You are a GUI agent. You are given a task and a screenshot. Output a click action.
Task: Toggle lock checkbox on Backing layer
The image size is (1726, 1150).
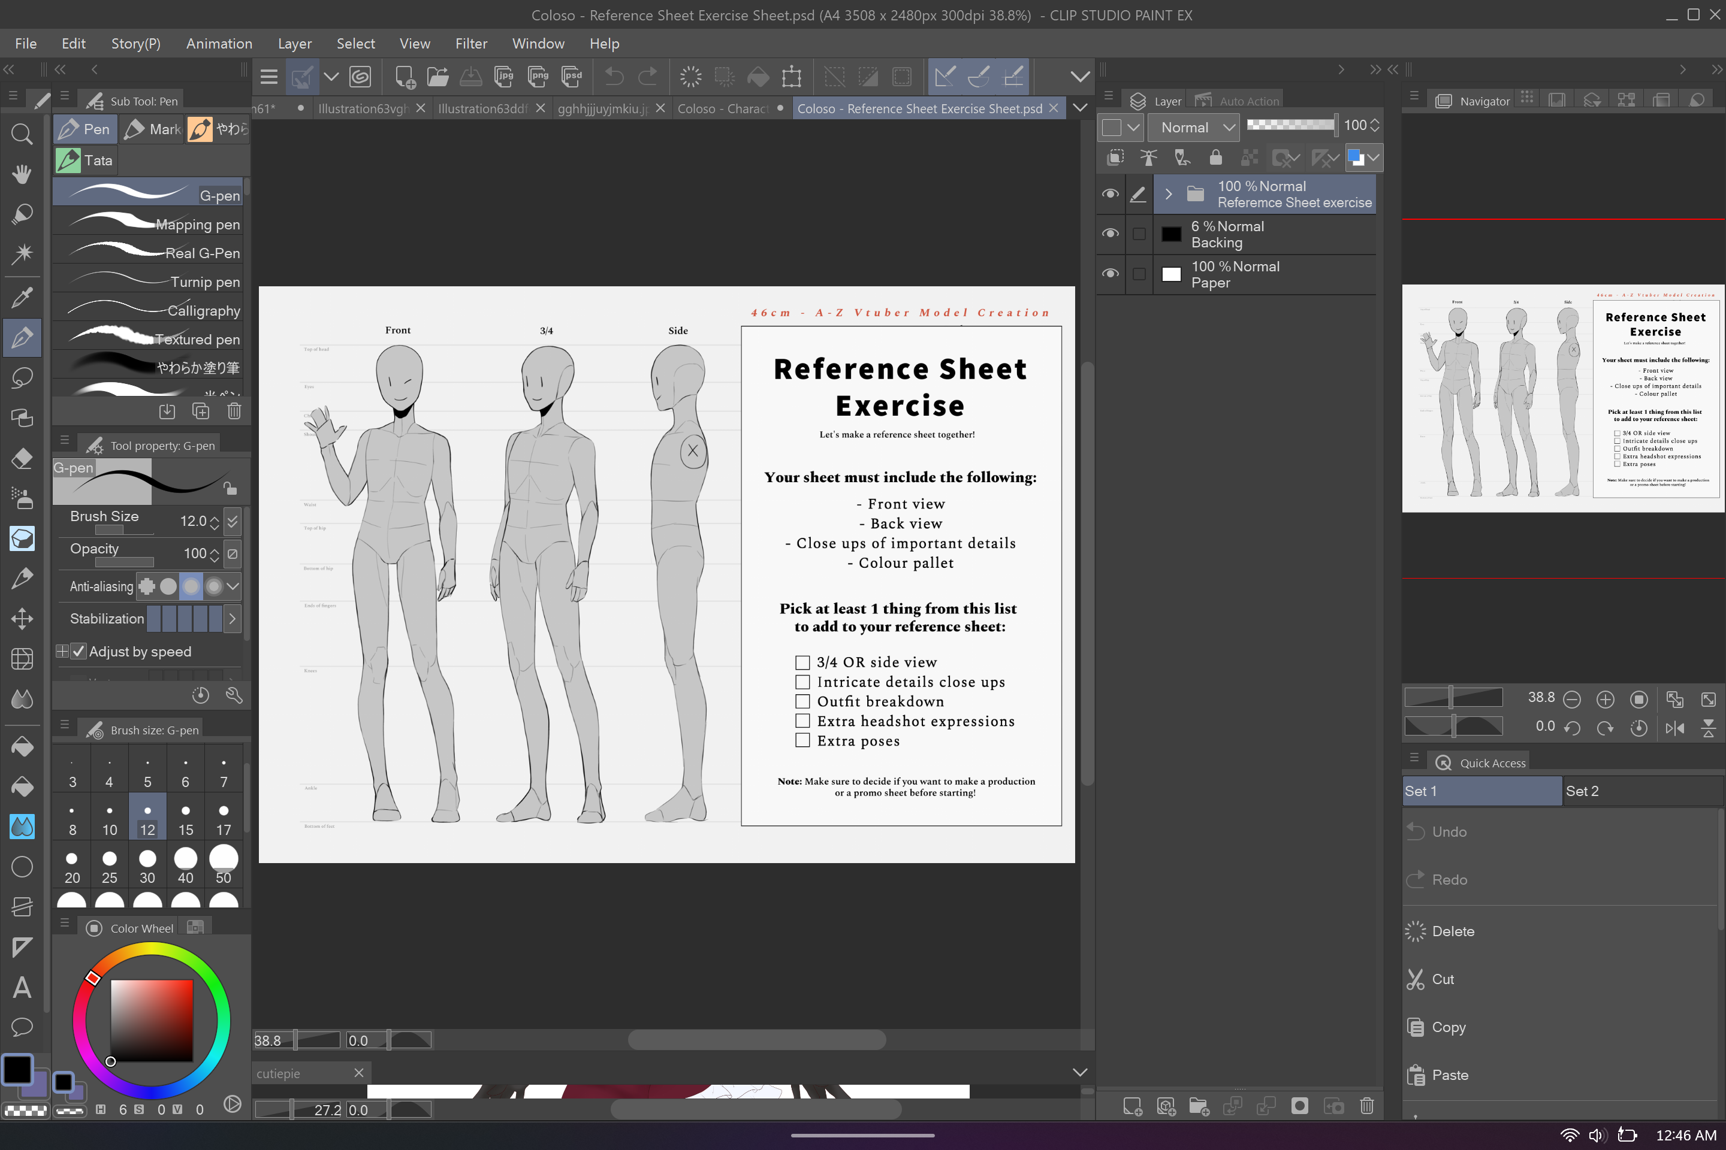click(x=1139, y=233)
